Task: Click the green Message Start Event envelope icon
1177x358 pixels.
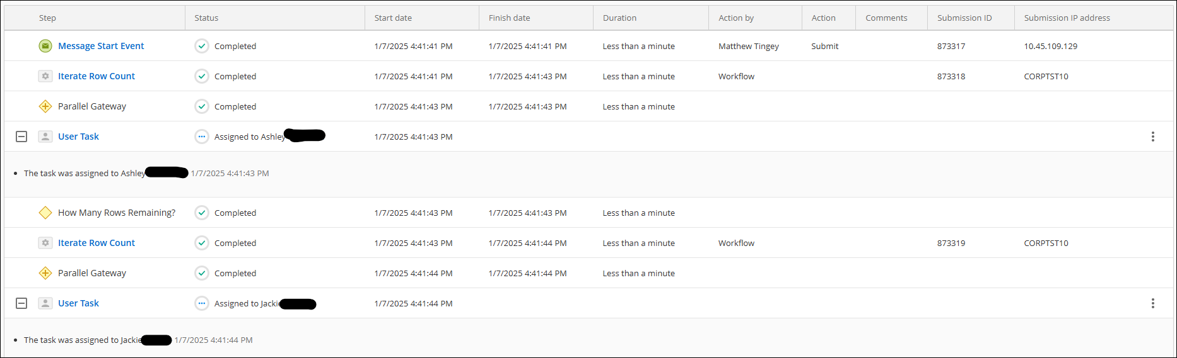Action: [45, 46]
